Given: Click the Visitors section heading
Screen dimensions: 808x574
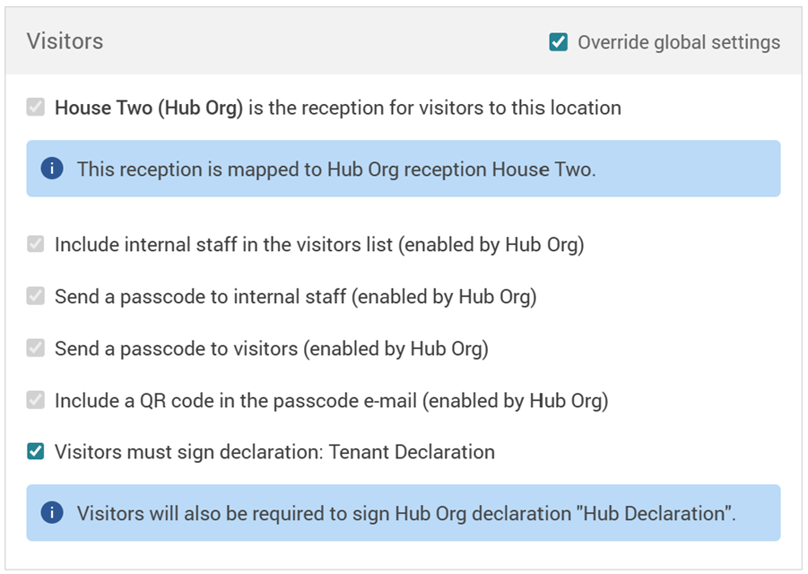Looking at the screenshot, I should (65, 41).
